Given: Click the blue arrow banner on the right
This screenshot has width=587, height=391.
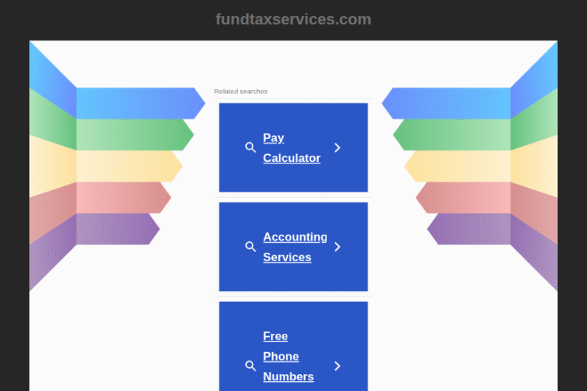Looking at the screenshot, I should tap(449, 103).
